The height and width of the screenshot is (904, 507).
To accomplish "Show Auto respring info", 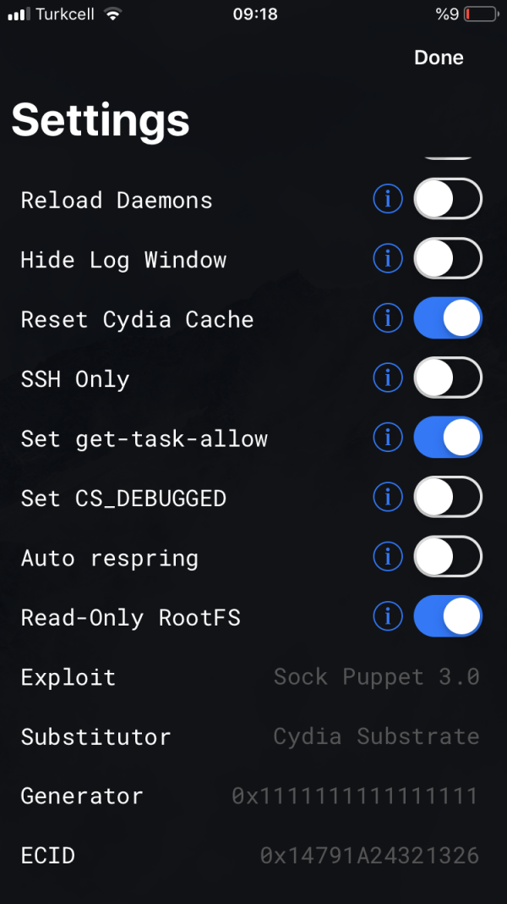I will 388,557.
